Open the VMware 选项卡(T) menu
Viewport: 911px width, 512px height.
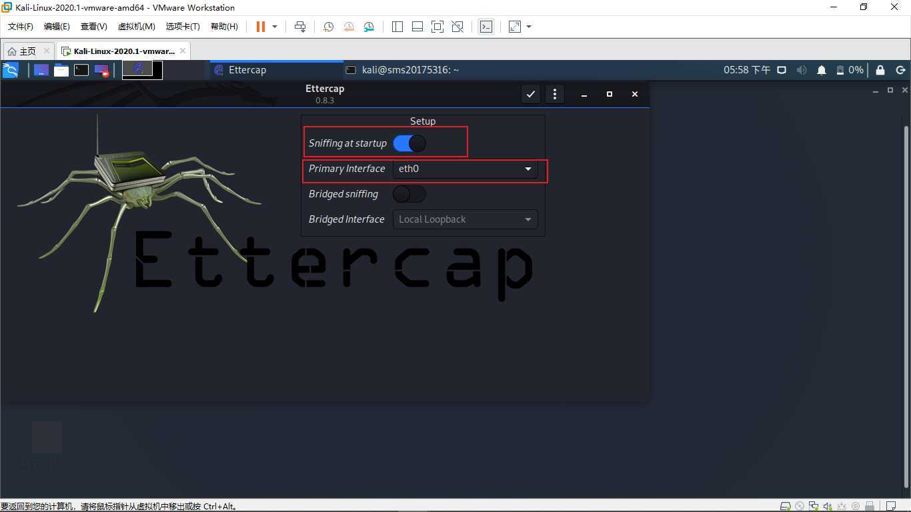pos(183,27)
